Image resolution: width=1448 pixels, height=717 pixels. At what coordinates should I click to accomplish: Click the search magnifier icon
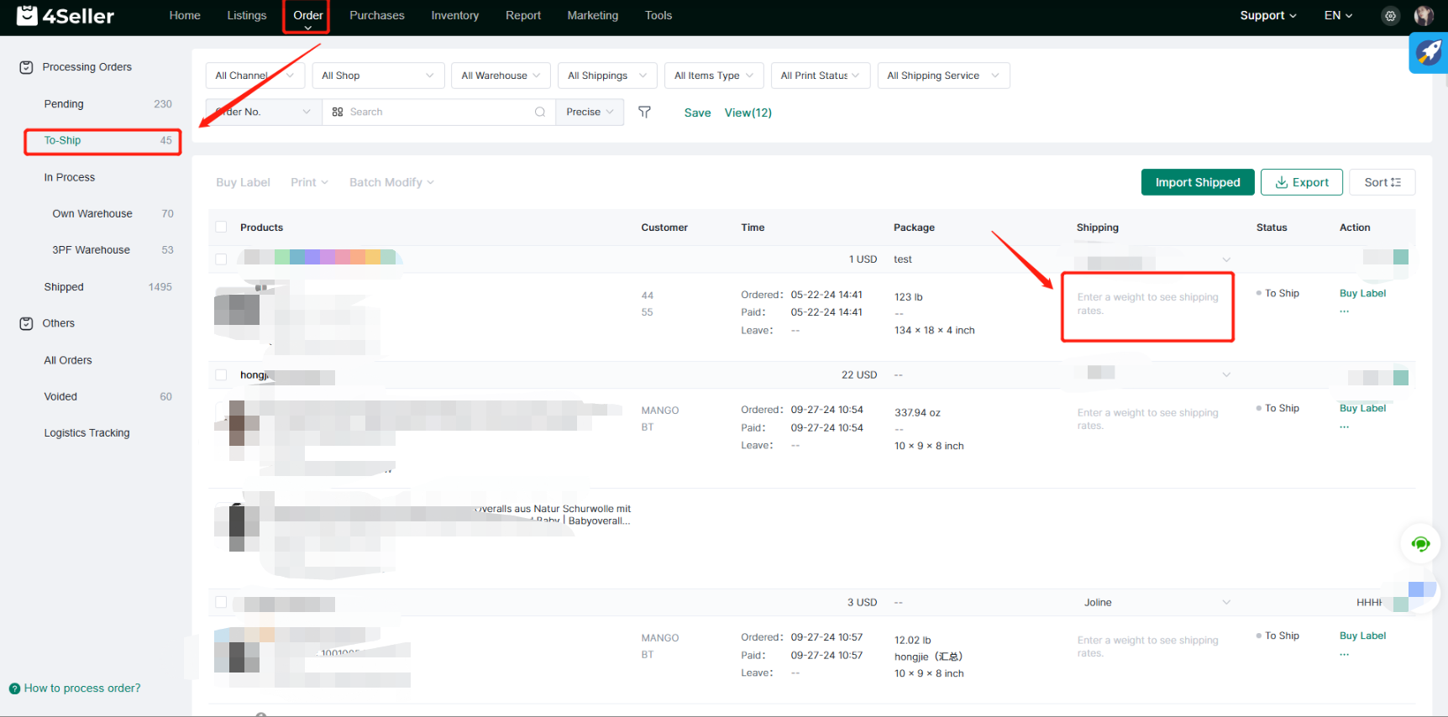tap(540, 112)
